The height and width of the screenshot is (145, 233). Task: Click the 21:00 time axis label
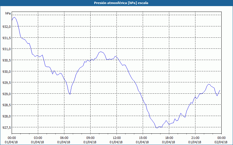(195, 138)
